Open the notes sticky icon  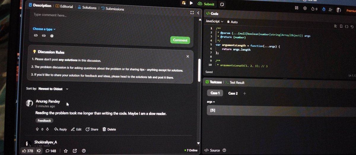(x=222, y=4)
